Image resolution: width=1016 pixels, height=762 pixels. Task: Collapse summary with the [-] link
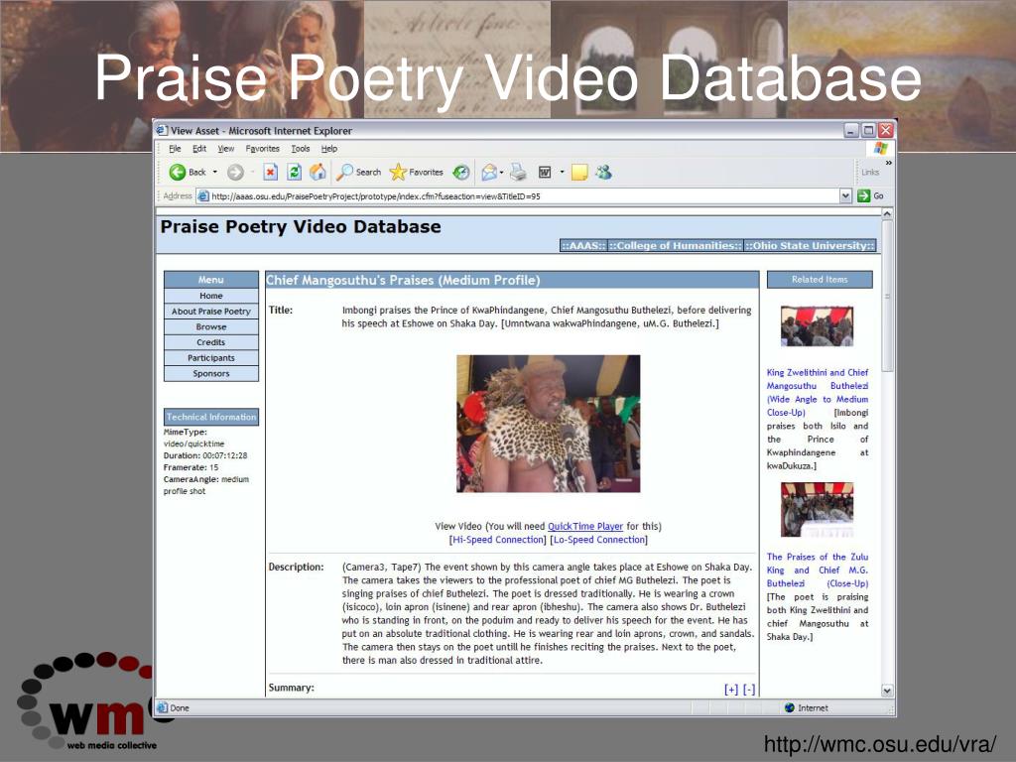click(x=748, y=690)
